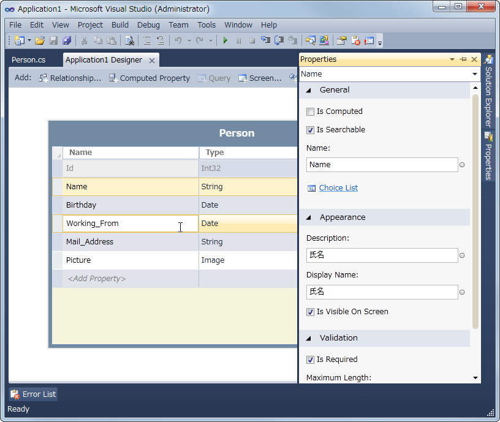This screenshot has width=500, height=422.
Task: Toggle Is Visible On Screen checkbox
Action: tap(310, 312)
